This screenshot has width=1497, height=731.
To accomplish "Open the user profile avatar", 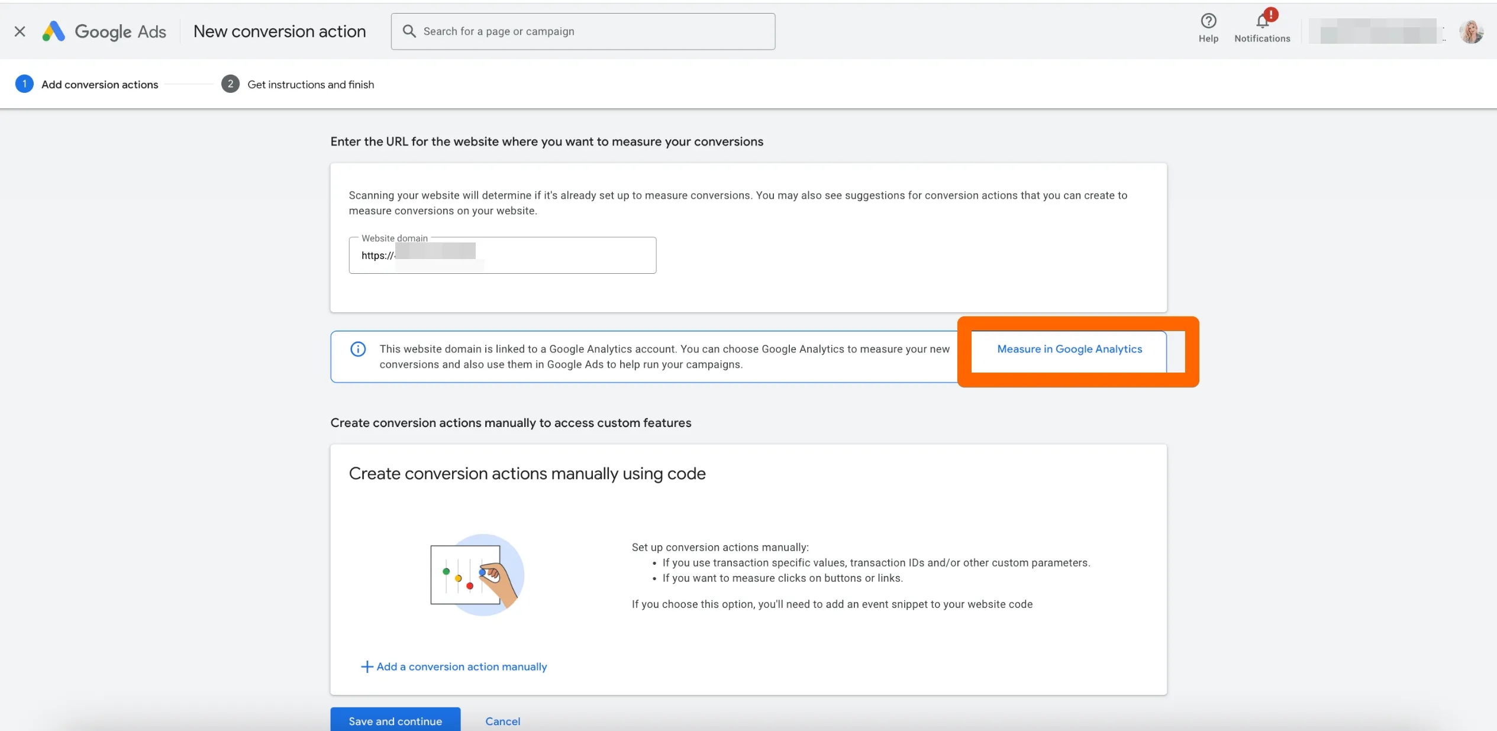I will click(x=1471, y=31).
